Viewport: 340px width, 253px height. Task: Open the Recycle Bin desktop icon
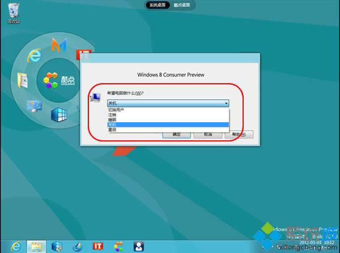click(x=14, y=12)
